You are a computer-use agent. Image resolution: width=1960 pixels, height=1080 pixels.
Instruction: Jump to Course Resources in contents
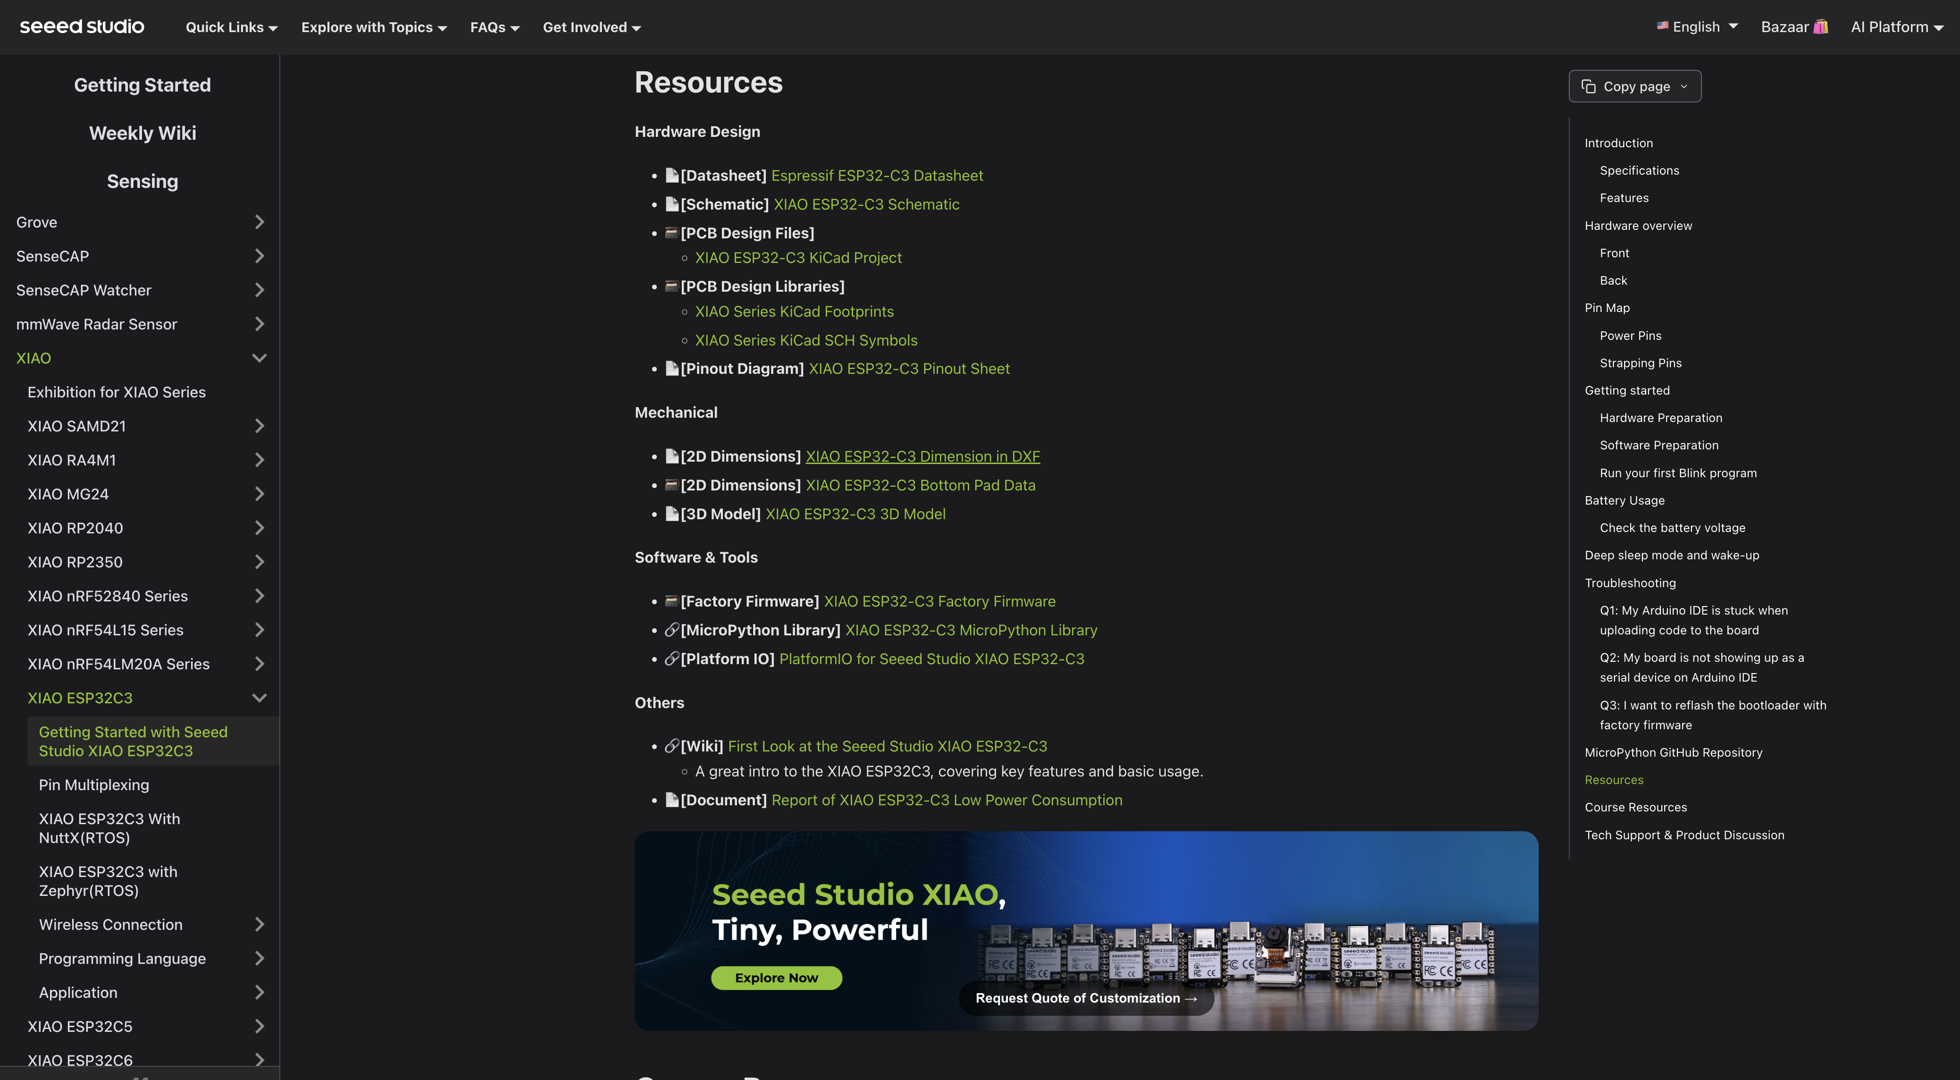click(1636, 807)
